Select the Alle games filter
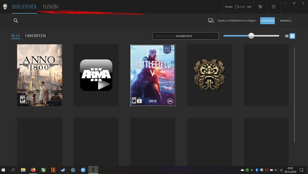The width and height of the screenshot is (308, 174). (16, 36)
